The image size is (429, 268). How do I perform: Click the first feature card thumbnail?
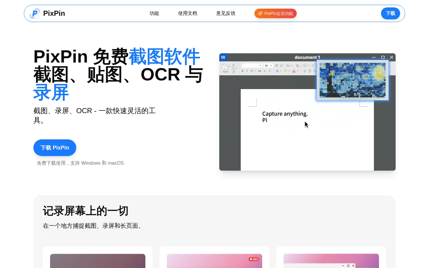point(98,261)
